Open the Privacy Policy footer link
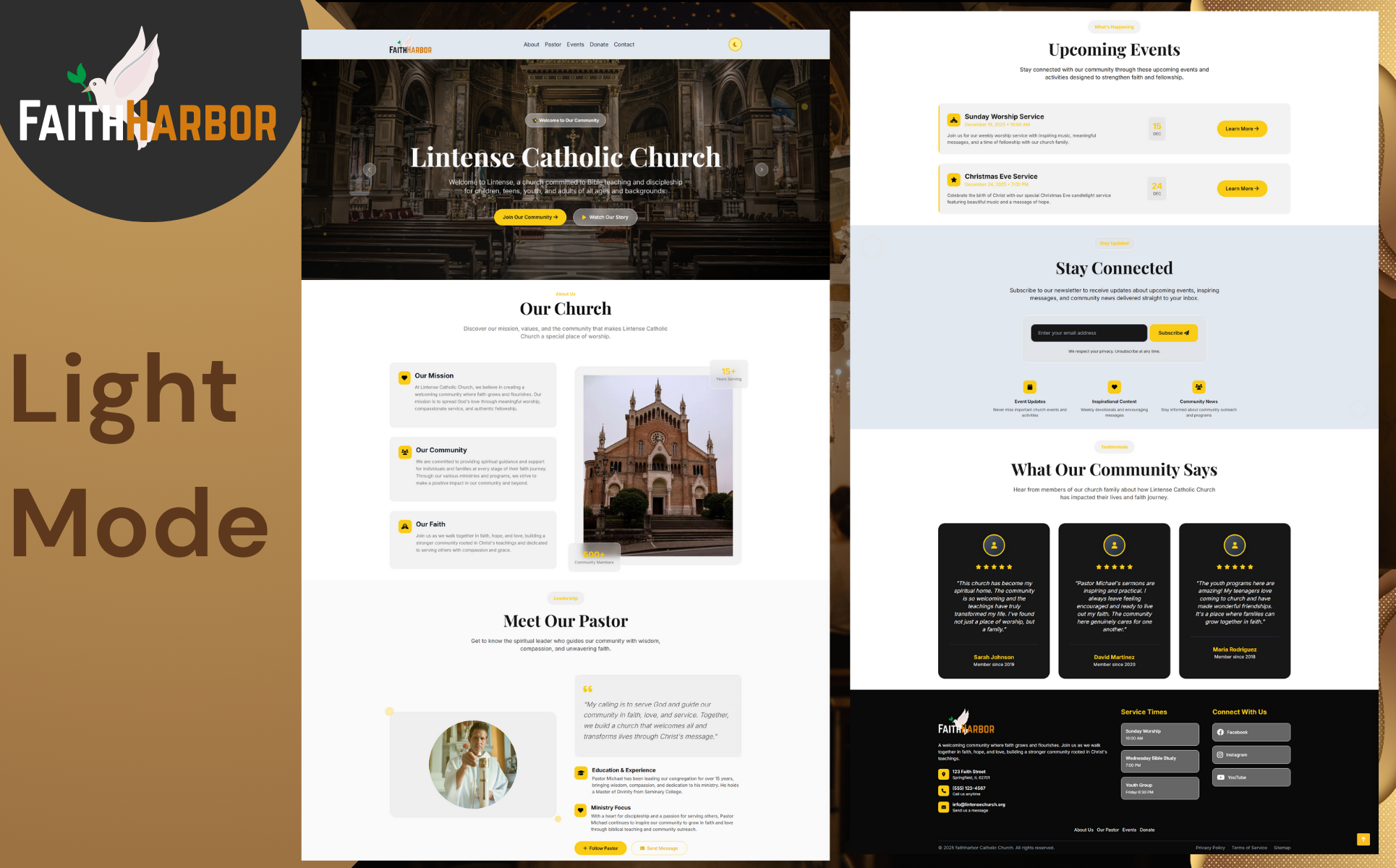This screenshot has height=868, width=1396. [x=1209, y=848]
